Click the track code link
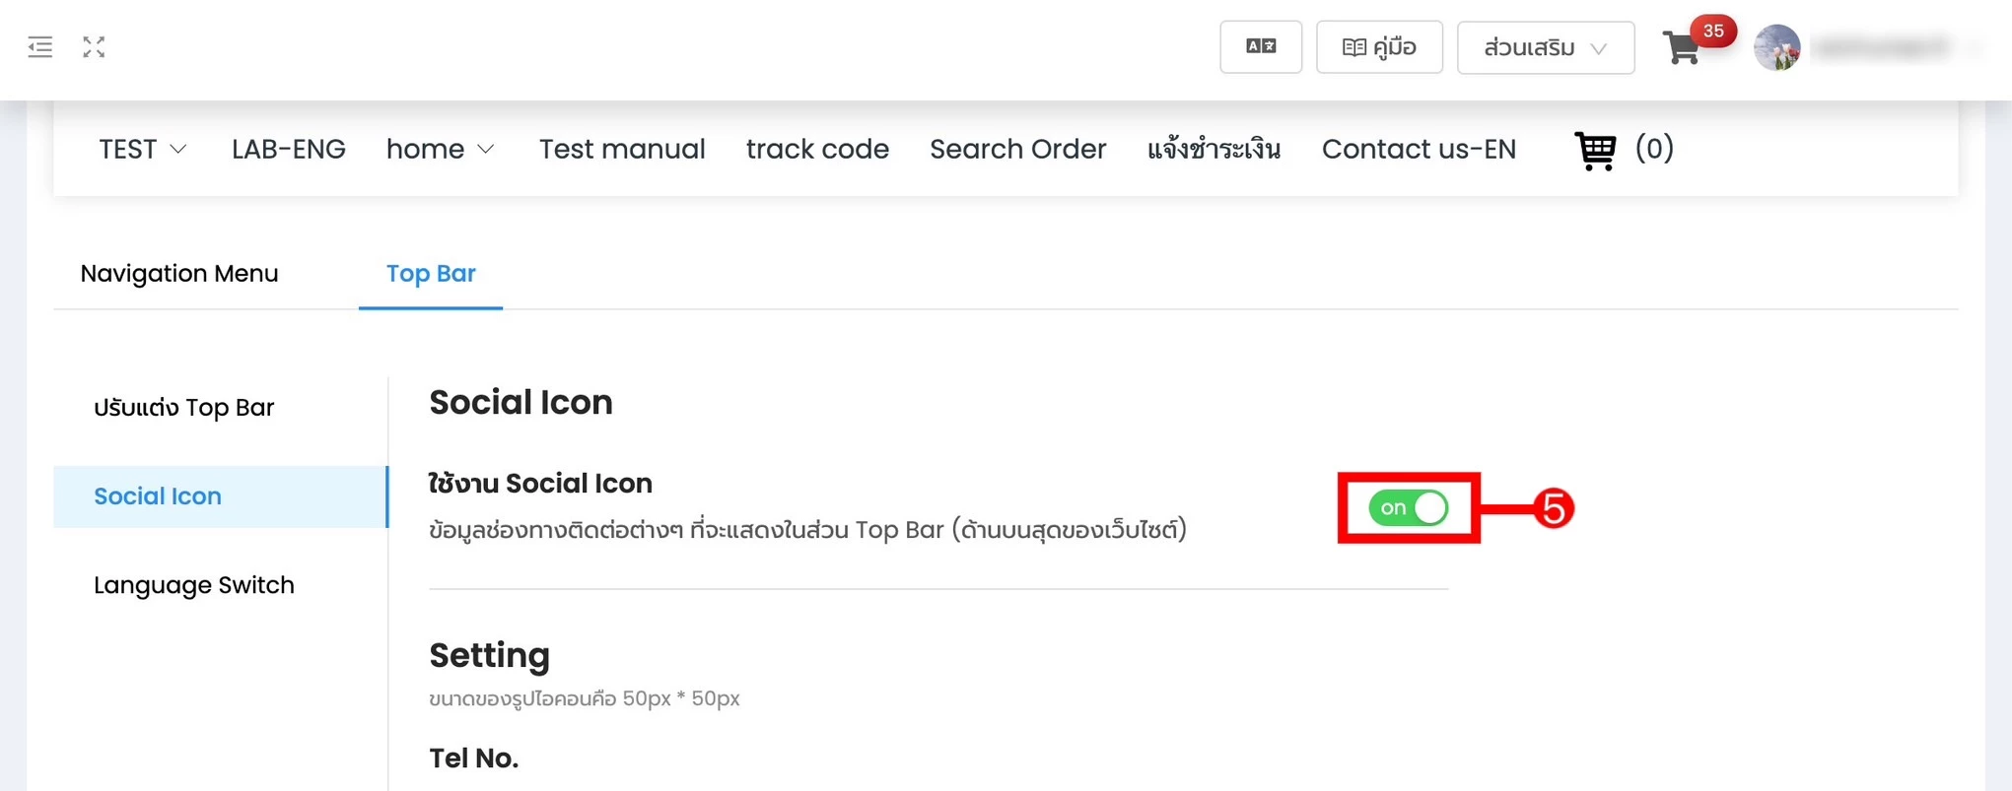This screenshot has width=2012, height=791. [x=817, y=149]
